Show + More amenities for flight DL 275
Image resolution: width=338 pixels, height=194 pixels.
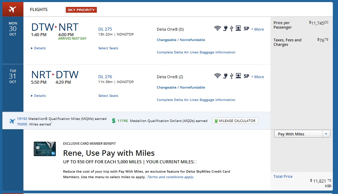click(257, 29)
